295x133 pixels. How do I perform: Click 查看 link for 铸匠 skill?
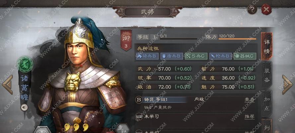click(250, 100)
